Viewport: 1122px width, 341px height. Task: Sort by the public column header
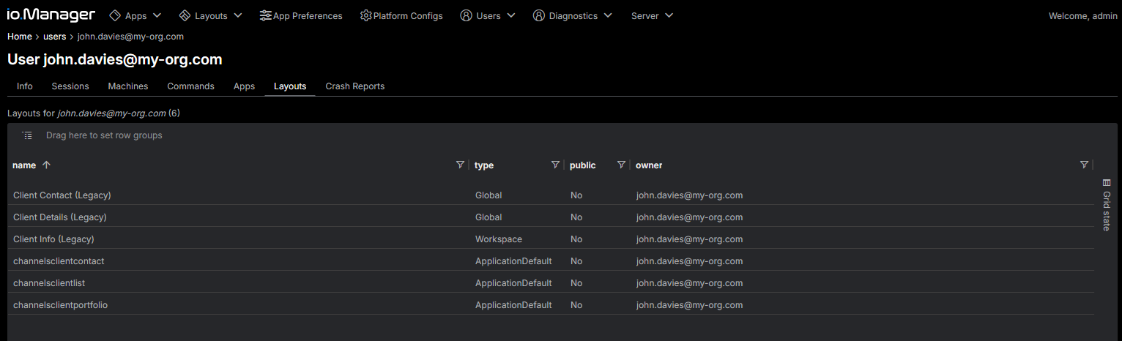pos(583,165)
